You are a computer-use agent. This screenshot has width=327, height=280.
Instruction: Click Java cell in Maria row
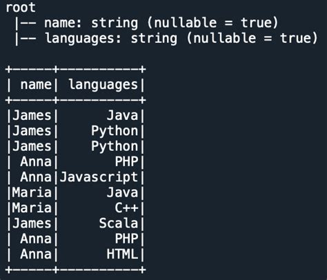click(122, 192)
